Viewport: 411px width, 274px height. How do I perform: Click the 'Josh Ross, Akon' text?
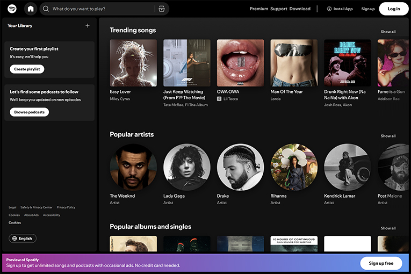(x=338, y=105)
